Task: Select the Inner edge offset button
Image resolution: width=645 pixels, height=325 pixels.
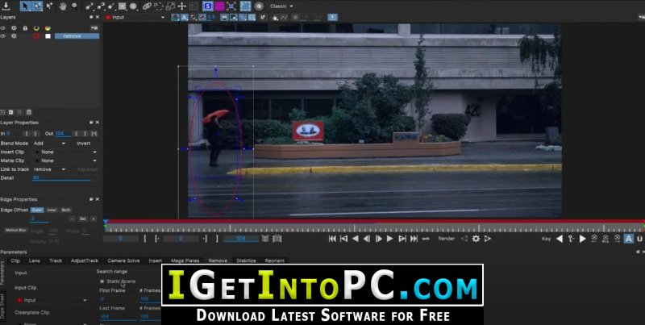Action: pos(52,210)
